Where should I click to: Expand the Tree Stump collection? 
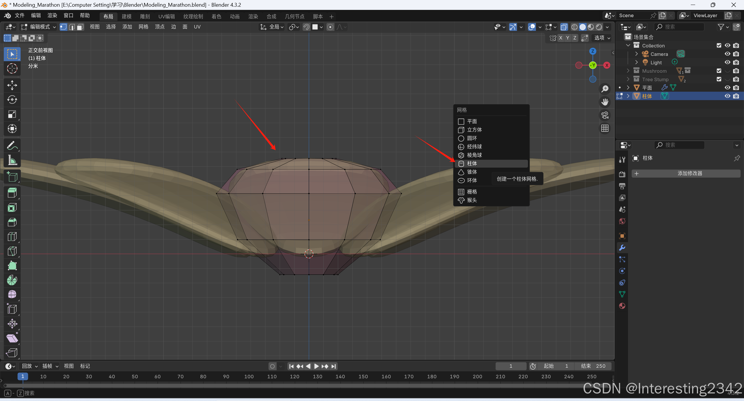pos(628,79)
